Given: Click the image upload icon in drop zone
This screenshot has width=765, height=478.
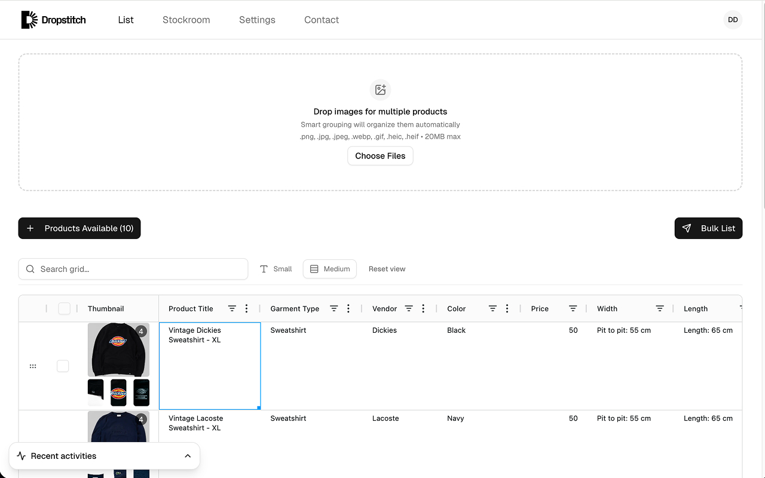Looking at the screenshot, I should point(380,90).
